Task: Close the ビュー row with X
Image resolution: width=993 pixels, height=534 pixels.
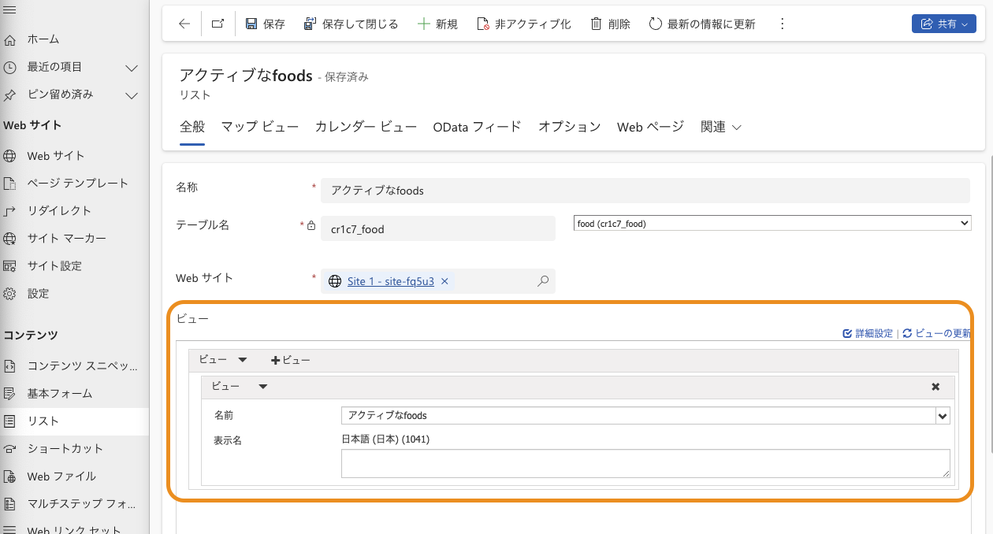Action: click(935, 387)
